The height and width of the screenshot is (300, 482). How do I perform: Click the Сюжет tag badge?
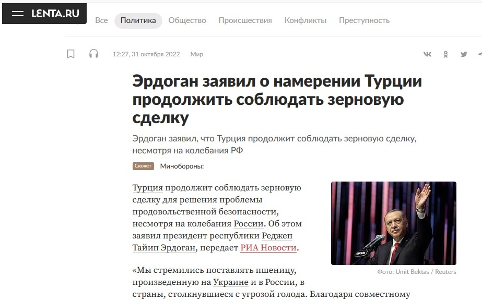click(143, 166)
